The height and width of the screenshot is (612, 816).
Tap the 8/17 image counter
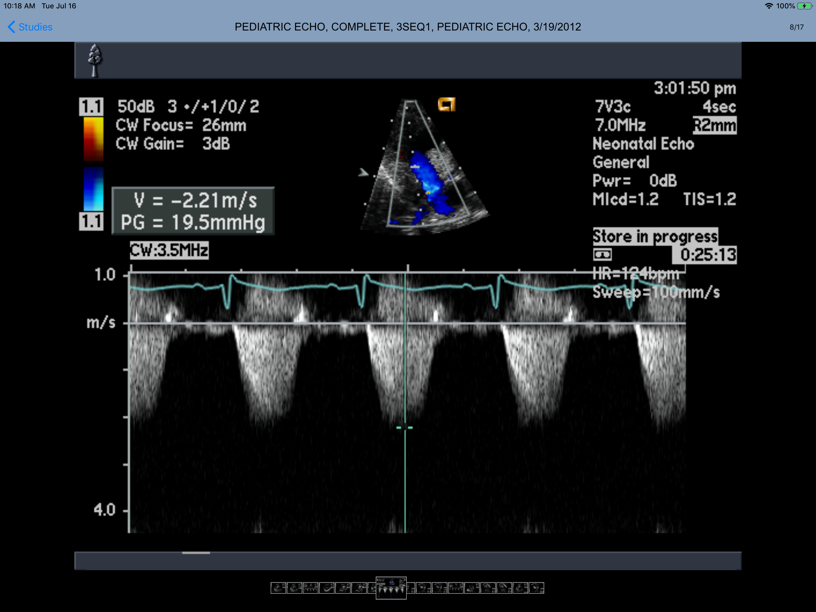797,27
